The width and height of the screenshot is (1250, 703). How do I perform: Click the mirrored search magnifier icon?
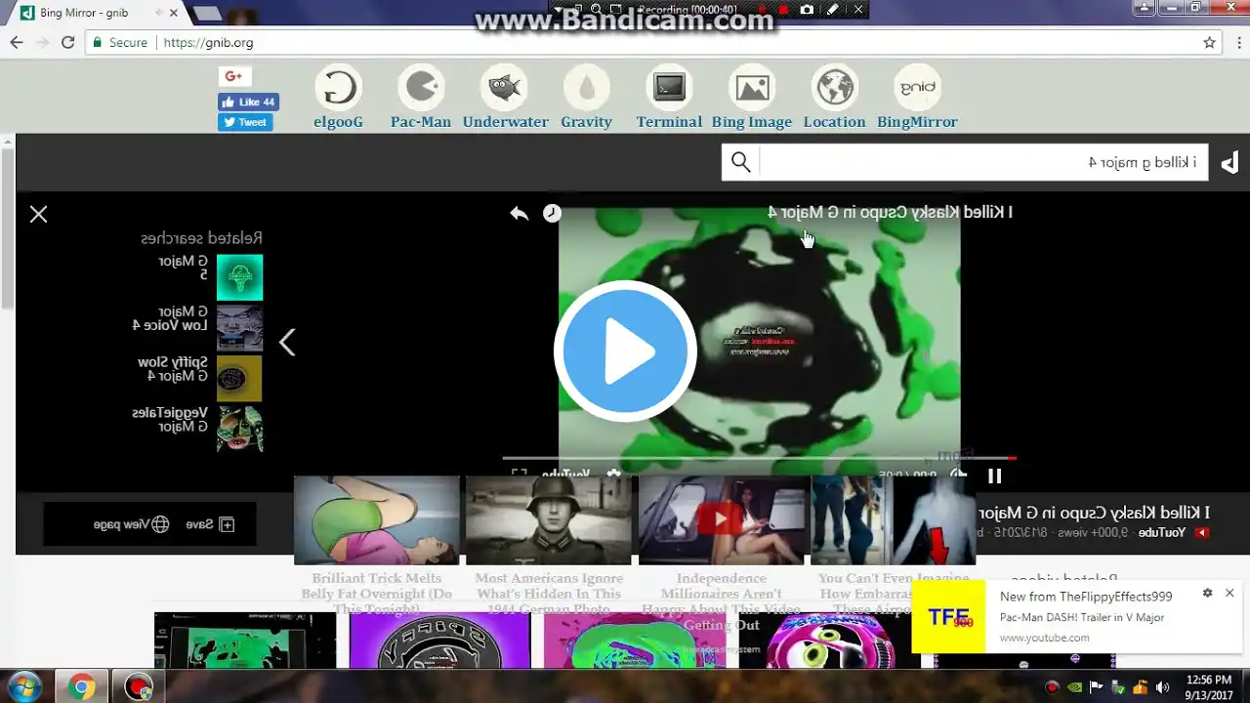741,162
